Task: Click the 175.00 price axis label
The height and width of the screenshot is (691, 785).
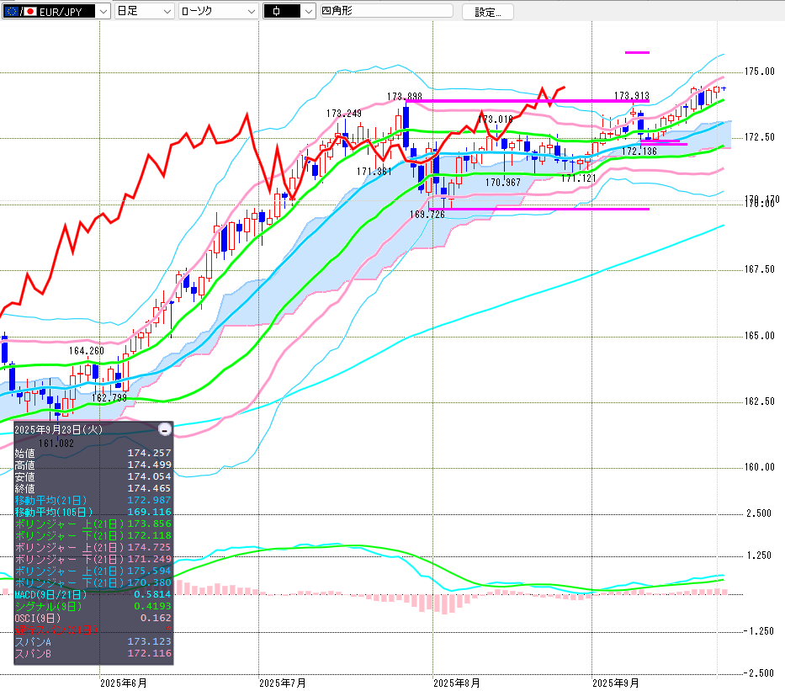Action: click(x=759, y=72)
